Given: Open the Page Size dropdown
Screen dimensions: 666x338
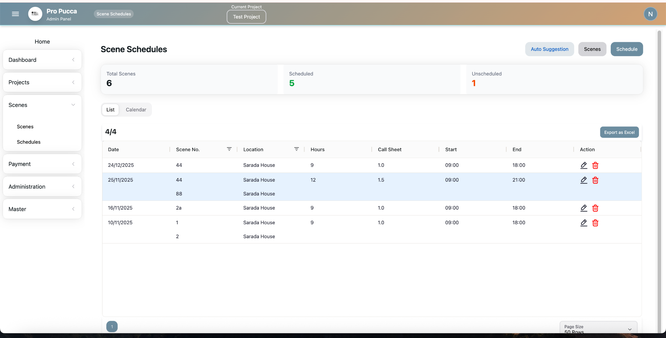Looking at the screenshot, I should [598, 329].
